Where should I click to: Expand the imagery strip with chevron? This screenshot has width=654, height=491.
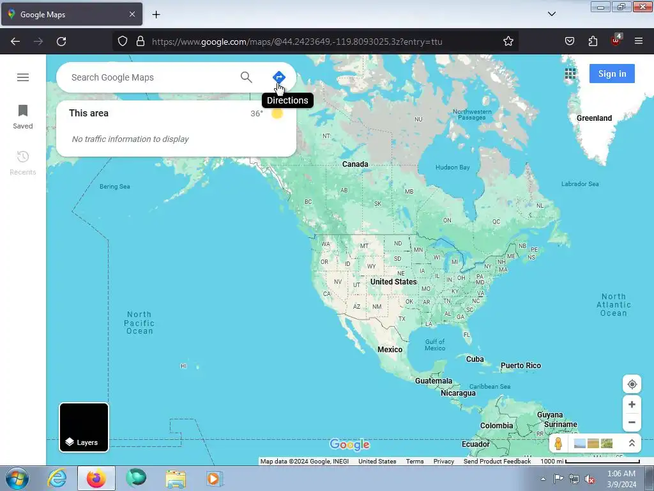tap(632, 444)
